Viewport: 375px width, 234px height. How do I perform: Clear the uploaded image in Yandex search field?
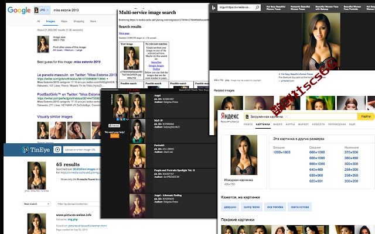coord(286,116)
